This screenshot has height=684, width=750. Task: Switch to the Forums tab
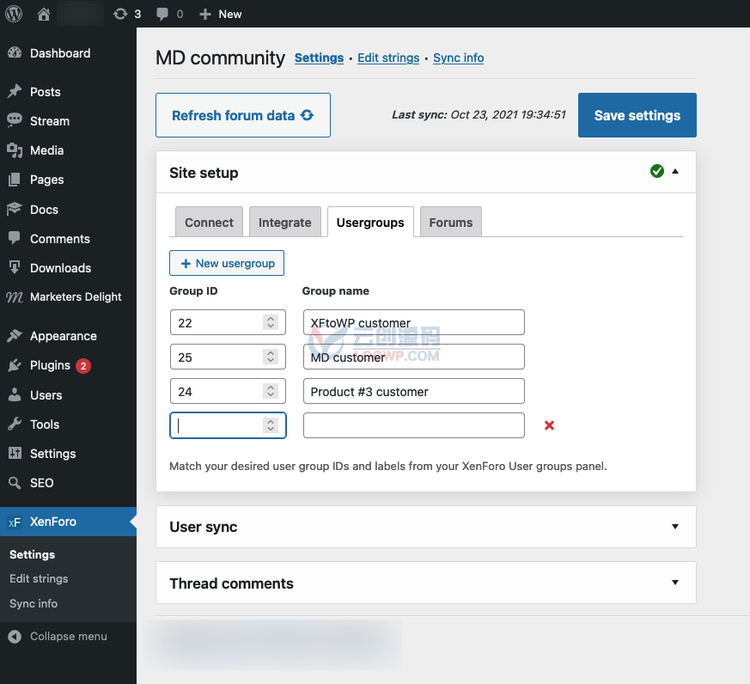[x=450, y=223]
